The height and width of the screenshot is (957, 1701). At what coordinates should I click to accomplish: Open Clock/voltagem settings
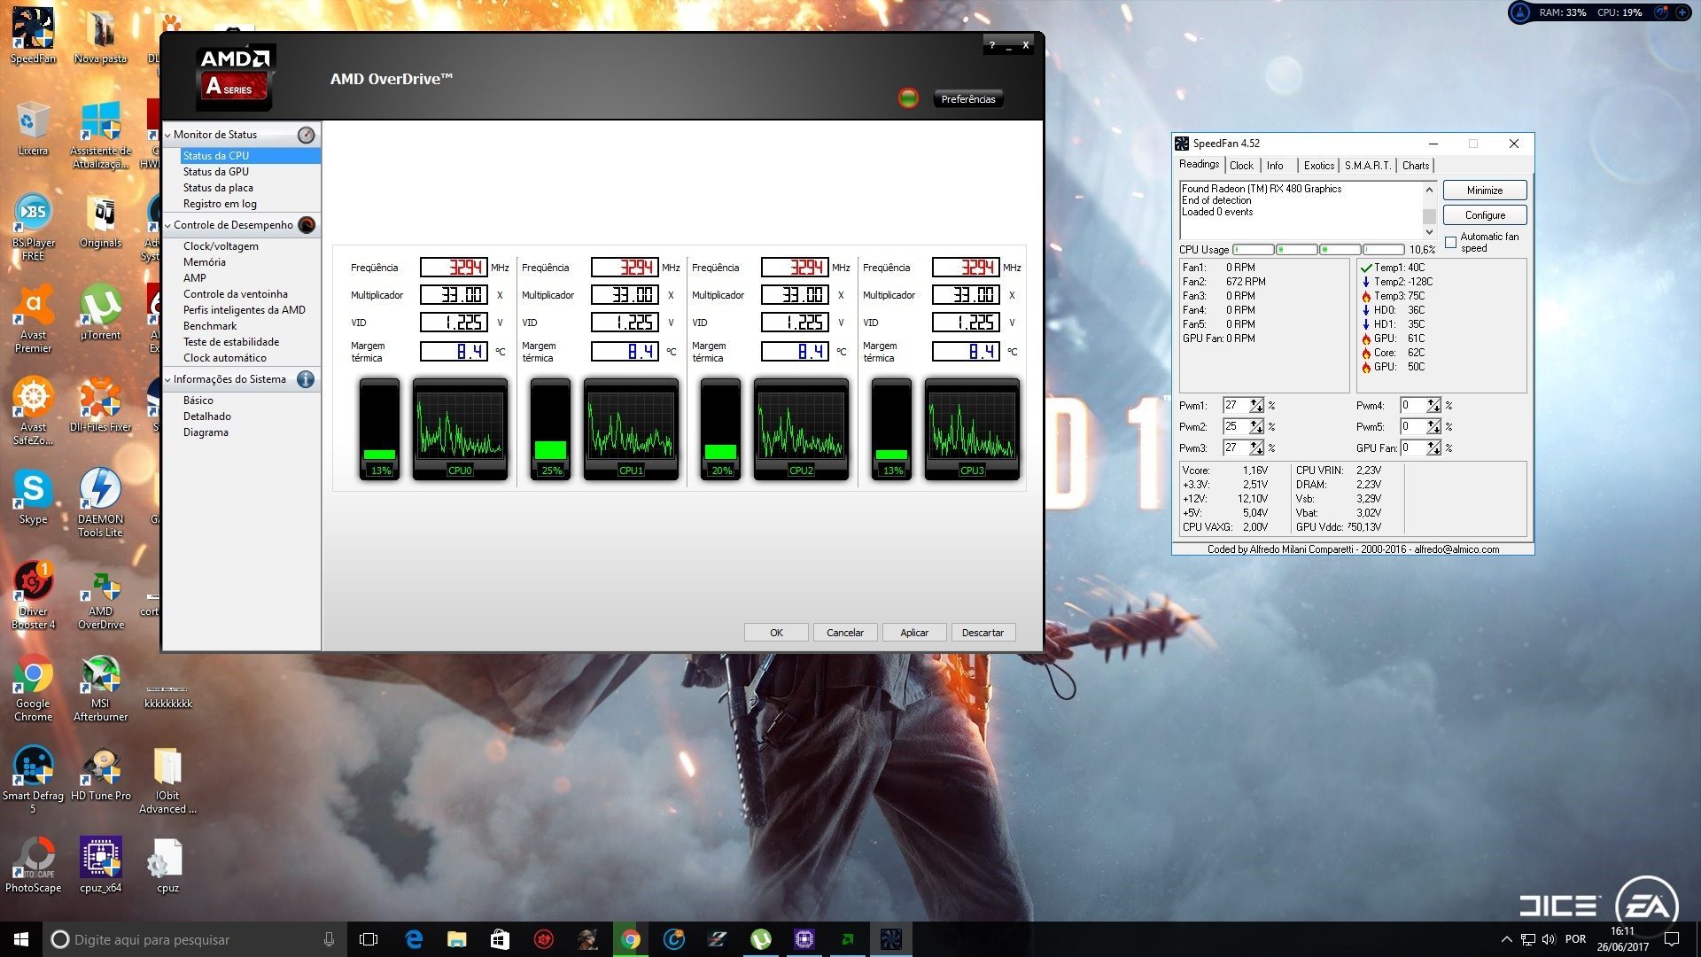pos(221,246)
